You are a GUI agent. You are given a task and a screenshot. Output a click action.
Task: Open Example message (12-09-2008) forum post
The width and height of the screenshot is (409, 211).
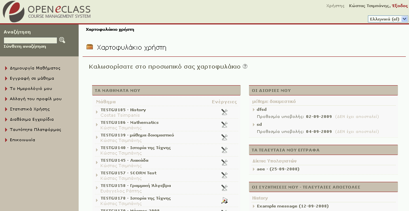pos(293,206)
